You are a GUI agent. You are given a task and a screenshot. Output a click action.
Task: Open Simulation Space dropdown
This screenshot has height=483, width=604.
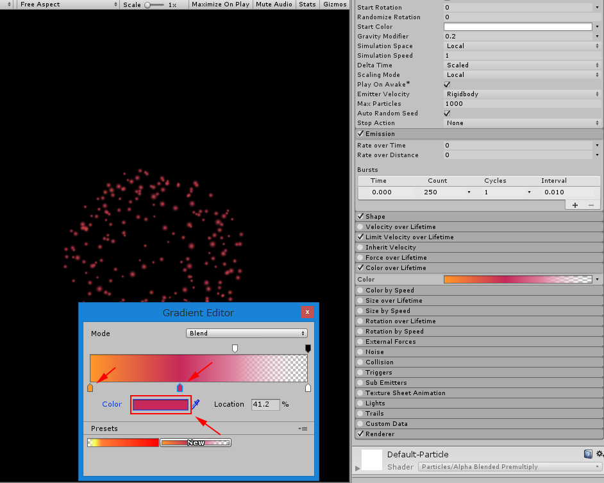tap(522, 46)
